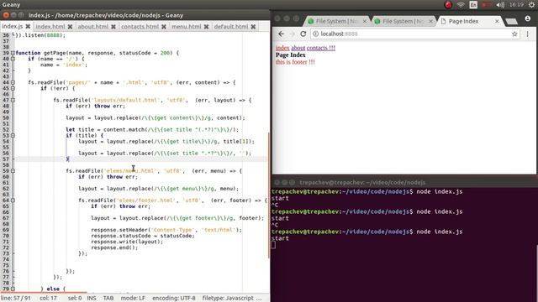Click the 16:19 clock in top panel
The image size is (538, 302).
[x=516, y=5]
